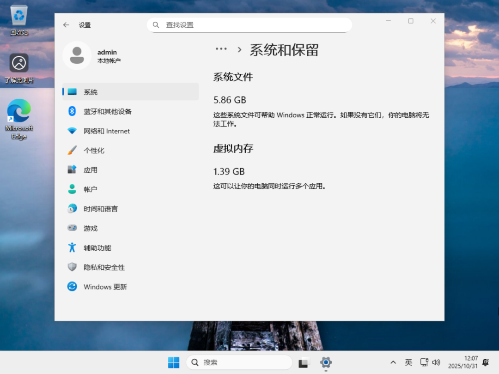Click the 虚拟内存 section heading
Viewport: 499px width, 374px height.
point(233,148)
